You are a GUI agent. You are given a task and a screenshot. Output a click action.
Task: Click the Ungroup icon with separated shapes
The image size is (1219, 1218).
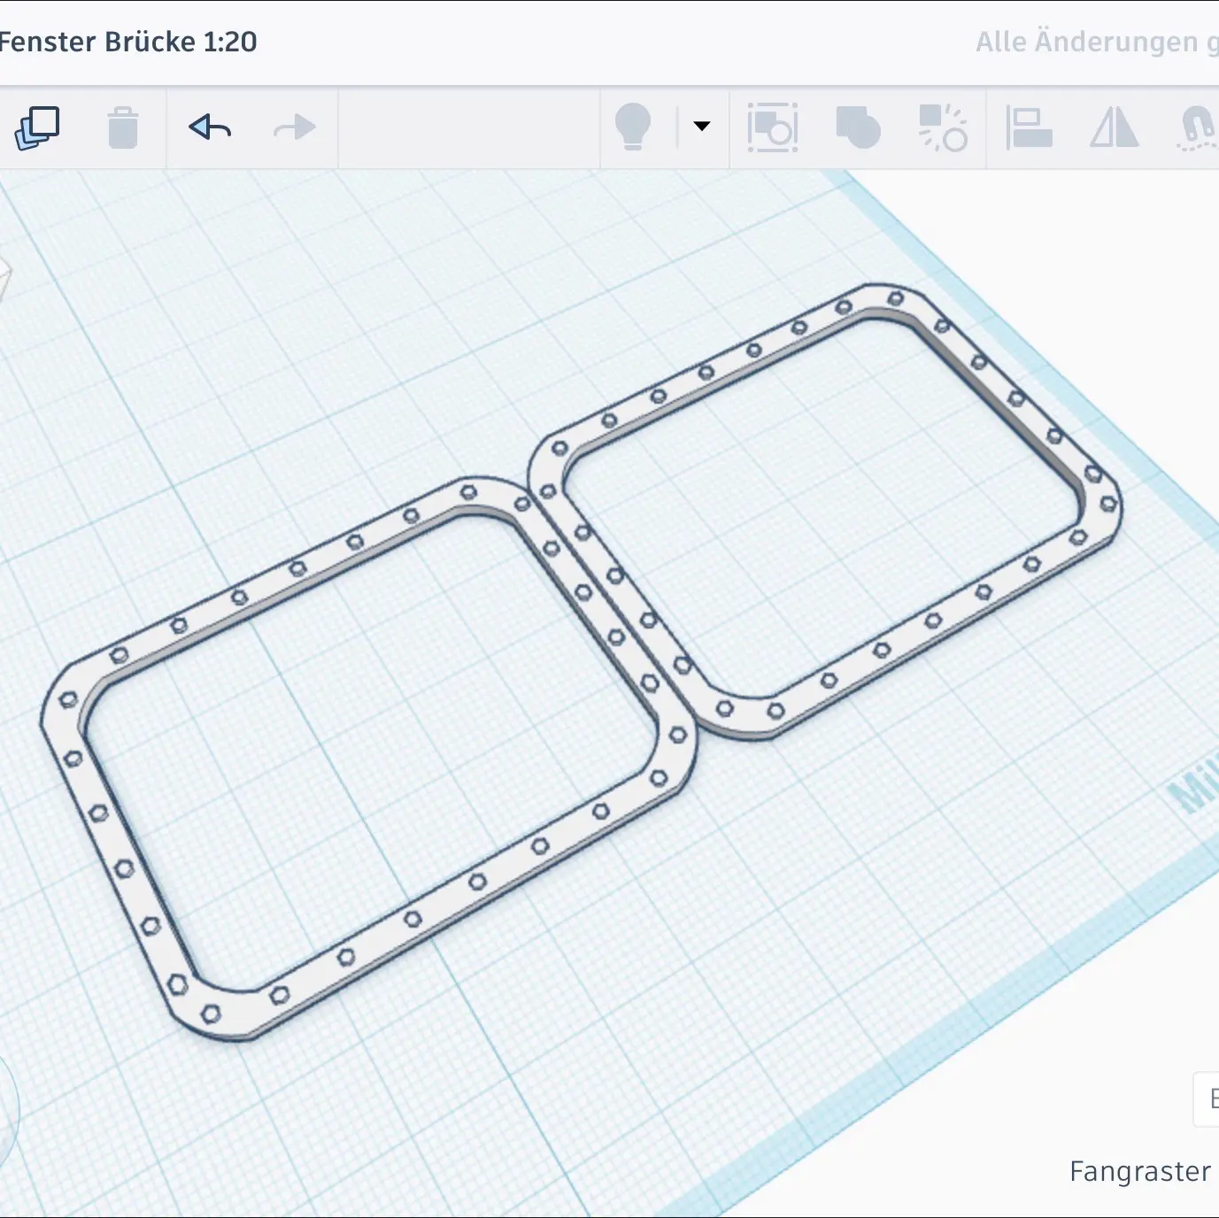point(943,127)
